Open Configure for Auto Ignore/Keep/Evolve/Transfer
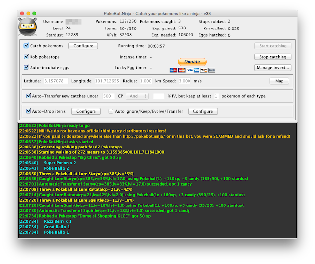This screenshot has width=315, height=264. pos(203,111)
